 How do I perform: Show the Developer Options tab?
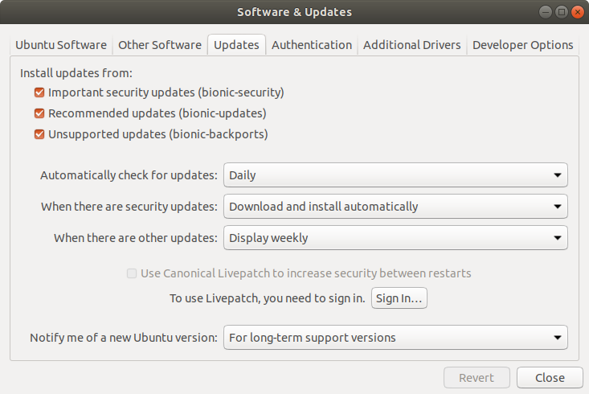click(522, 45)
